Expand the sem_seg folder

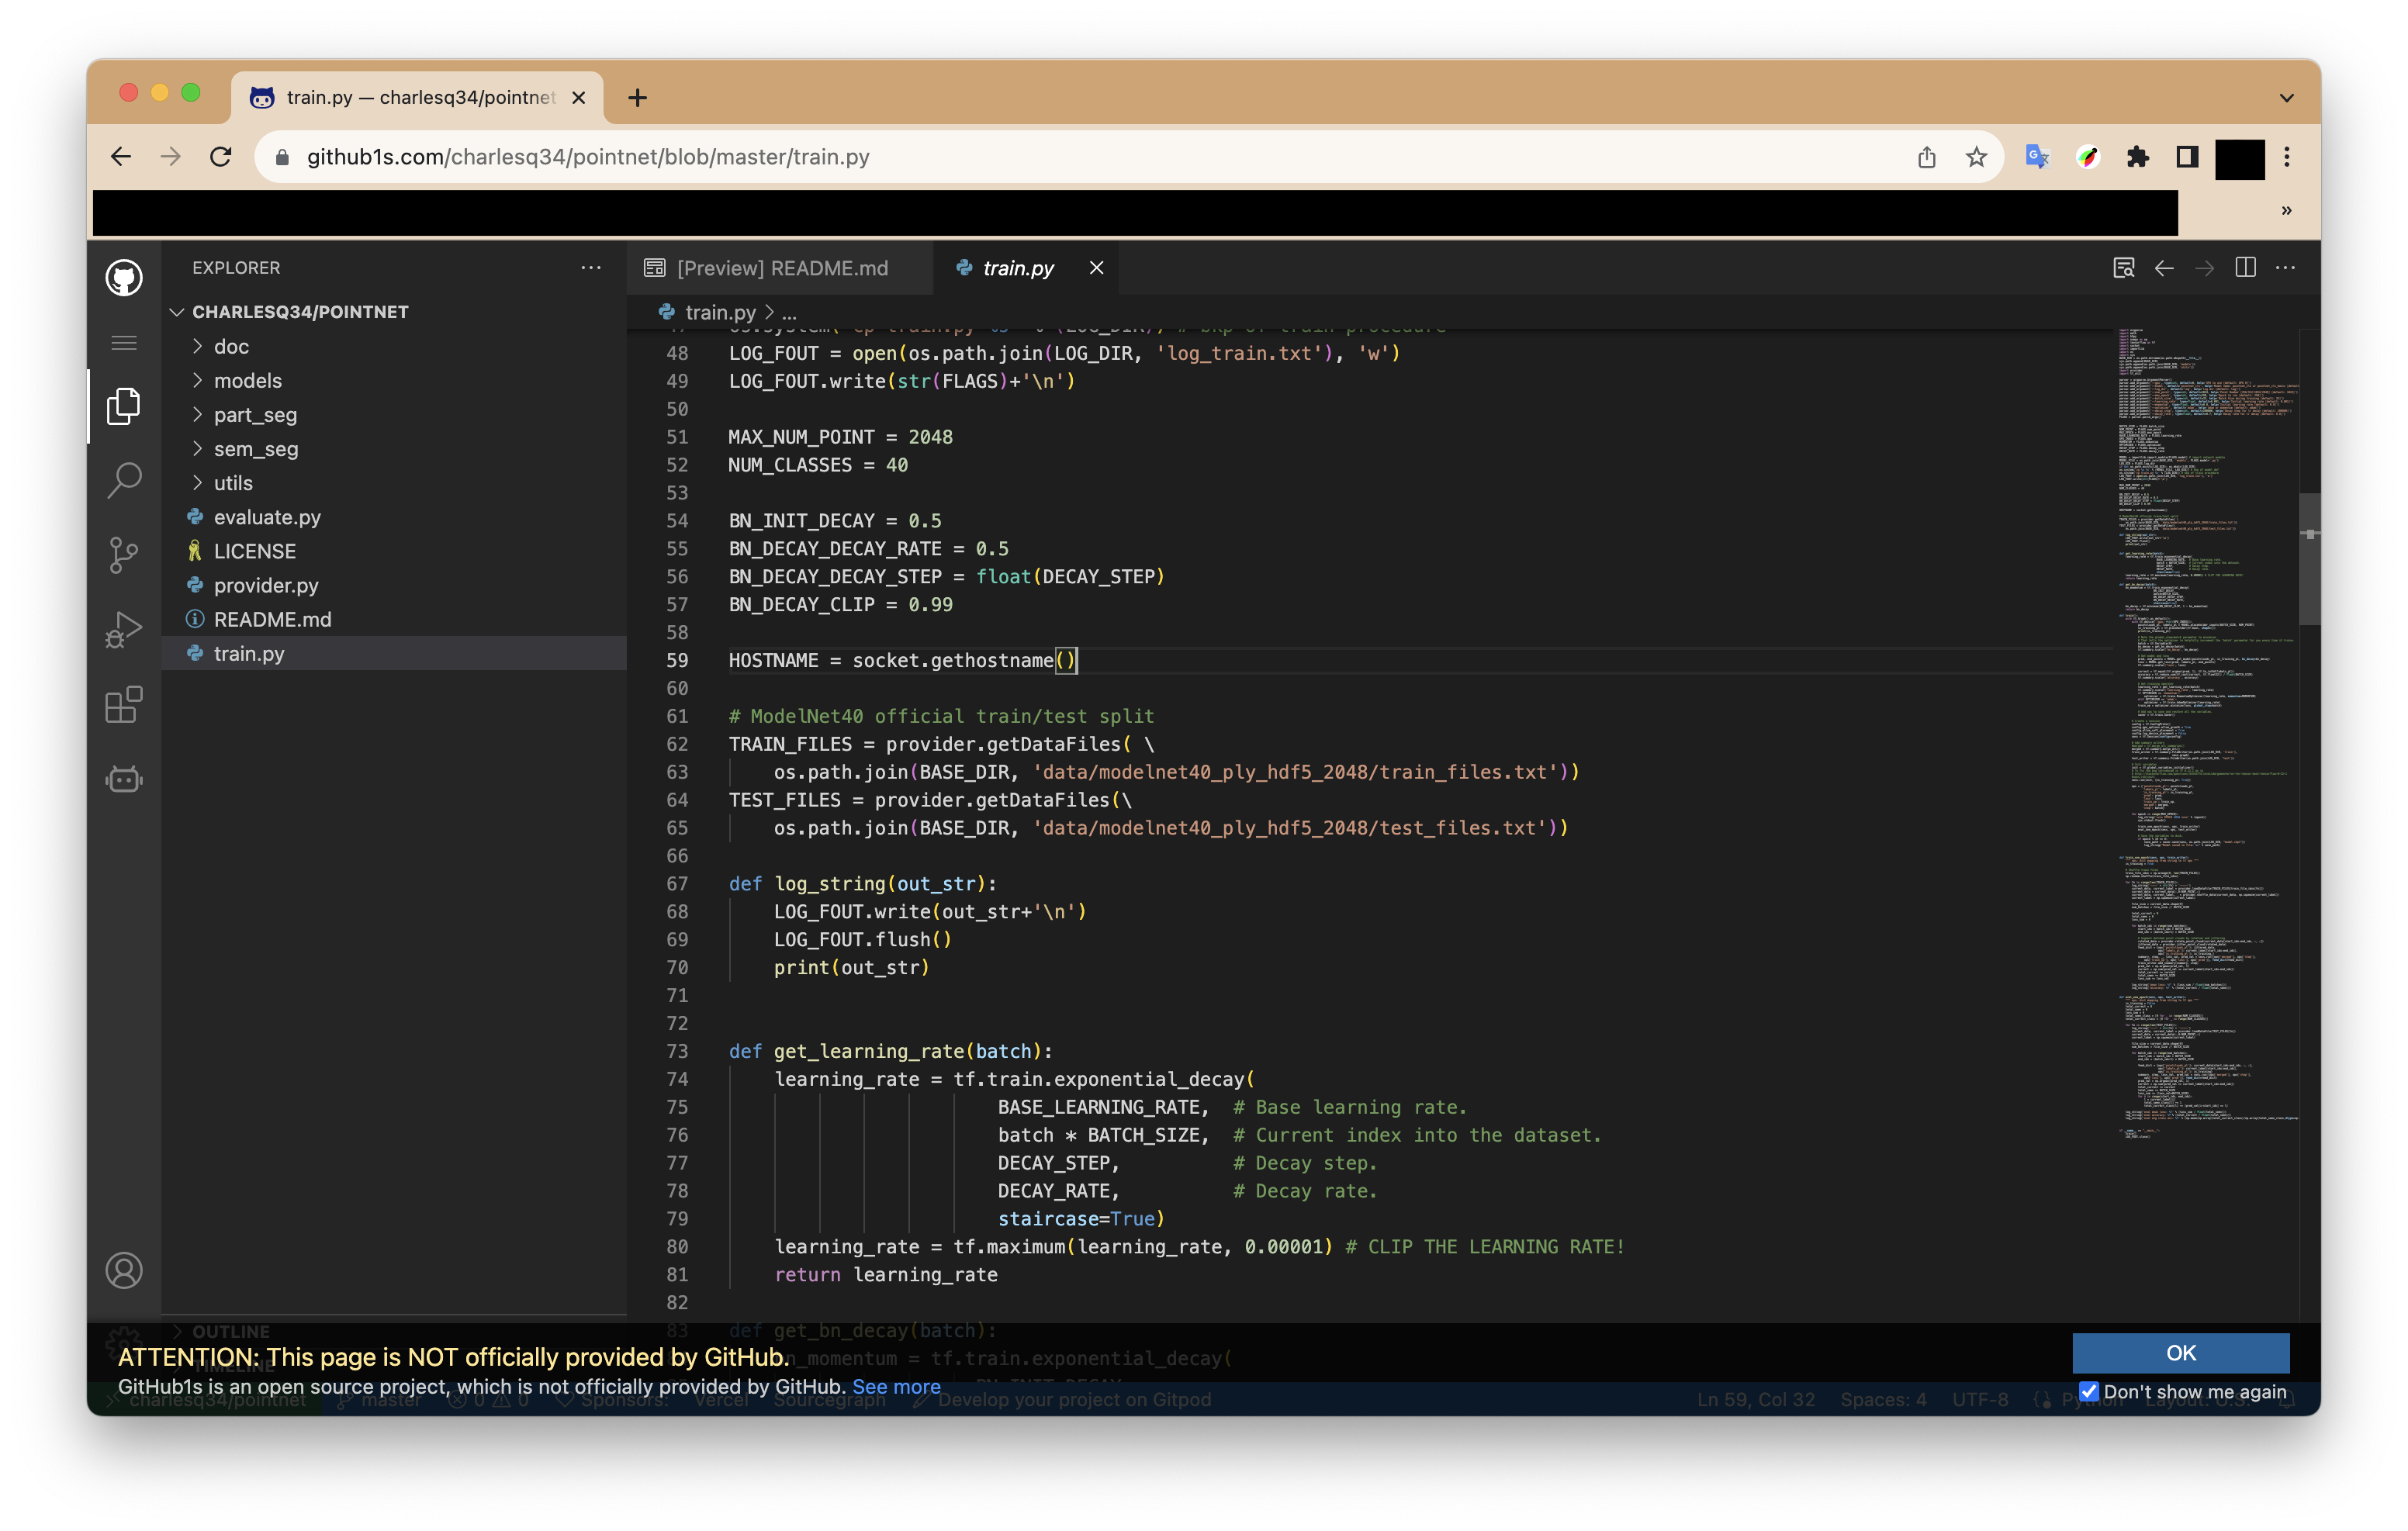pyautogui.click(x=256, y=449)
